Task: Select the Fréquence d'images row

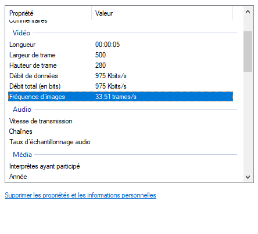Action: [120, 97]
